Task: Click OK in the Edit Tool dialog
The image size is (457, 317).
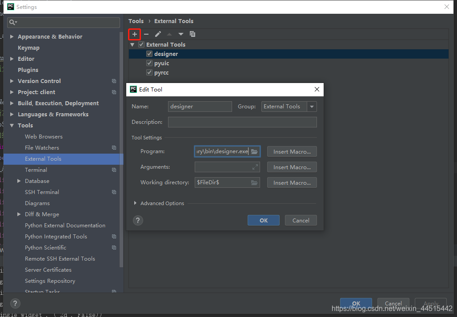Action: point(264,220)
